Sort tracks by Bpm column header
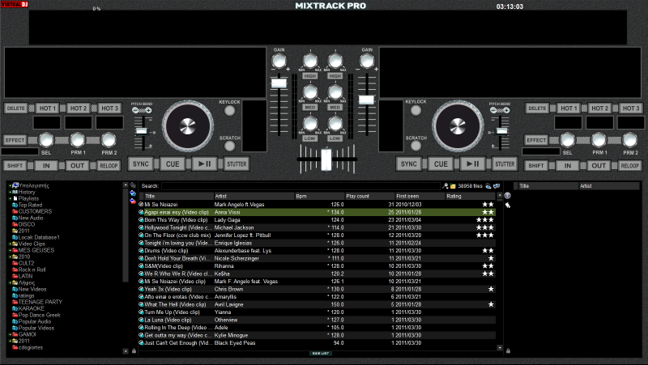Image resolution: width=648 pixels, height=365 pixels. tap(319, 196)
